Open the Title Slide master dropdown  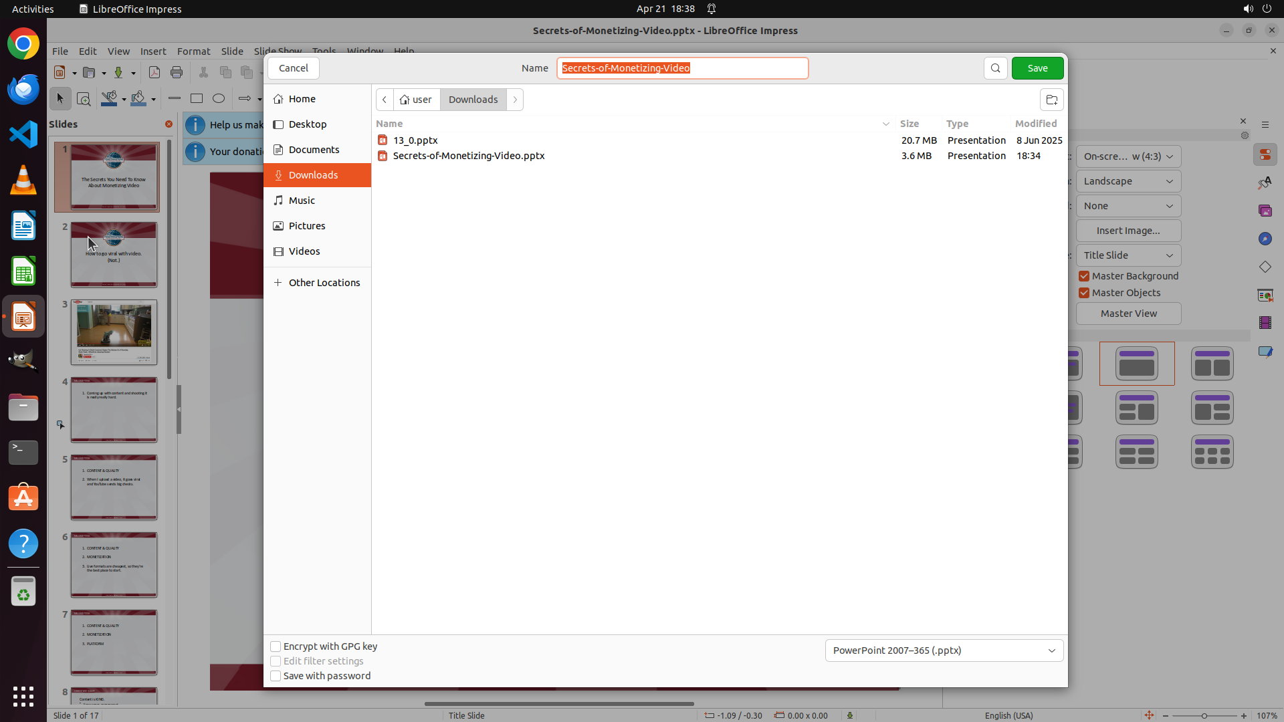[x=1128, y=255]
